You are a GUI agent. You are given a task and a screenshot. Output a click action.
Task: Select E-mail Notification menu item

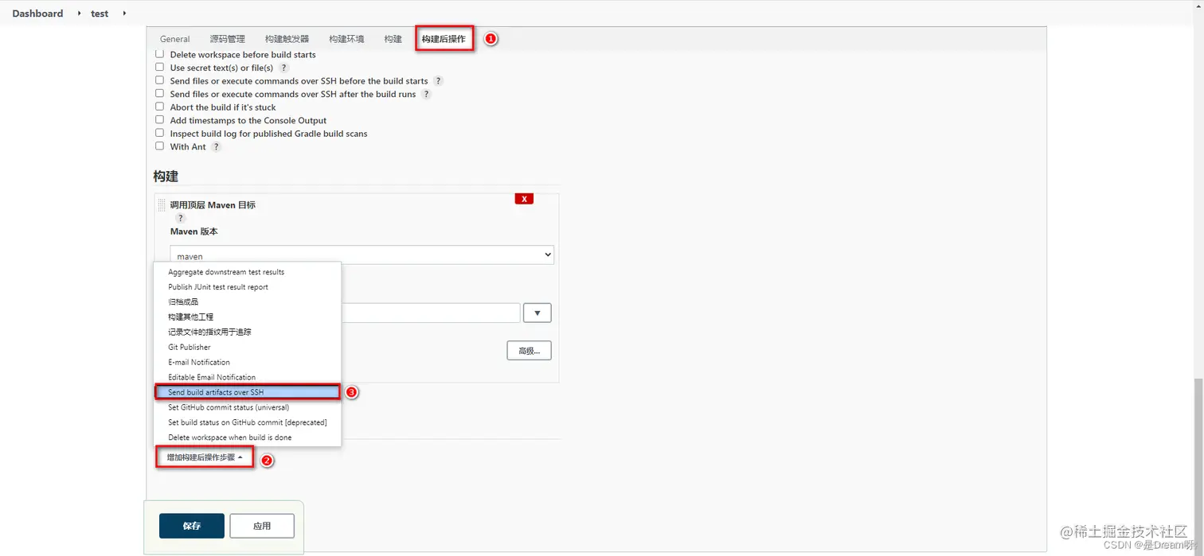point(248,362)
